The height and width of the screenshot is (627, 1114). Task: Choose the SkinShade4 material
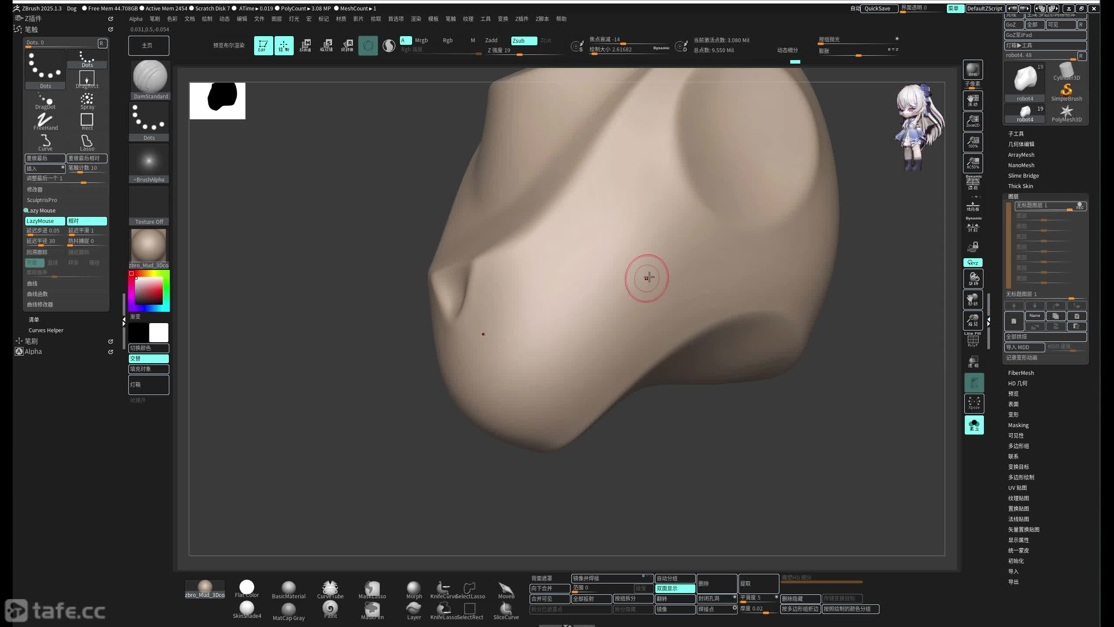(247, 610)
